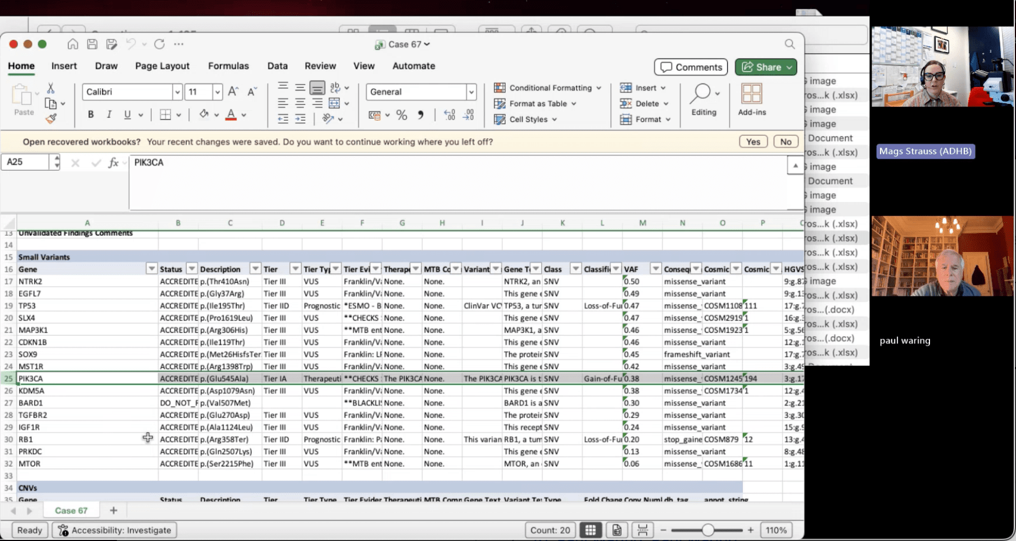
Task: Click the Name Box showing A25
Action: click(x=26, y=162)
